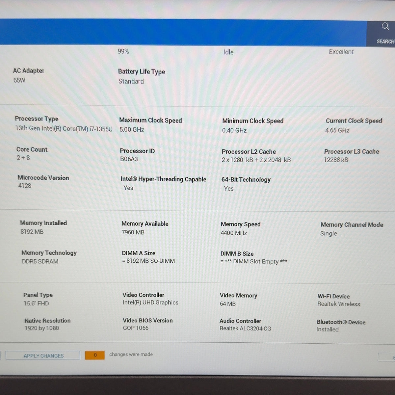This screenshot has width=395, height=395.
Task: Click the "AC Adapter" label
Action: (x=29, y=71)
